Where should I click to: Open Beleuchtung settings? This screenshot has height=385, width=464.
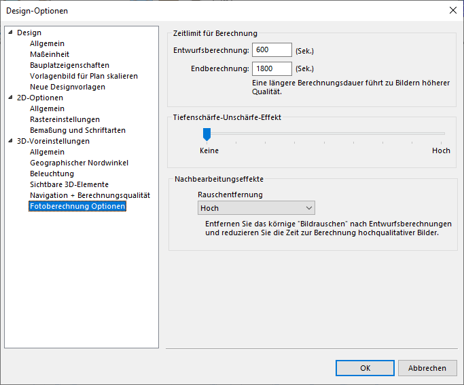click(52, 174)
